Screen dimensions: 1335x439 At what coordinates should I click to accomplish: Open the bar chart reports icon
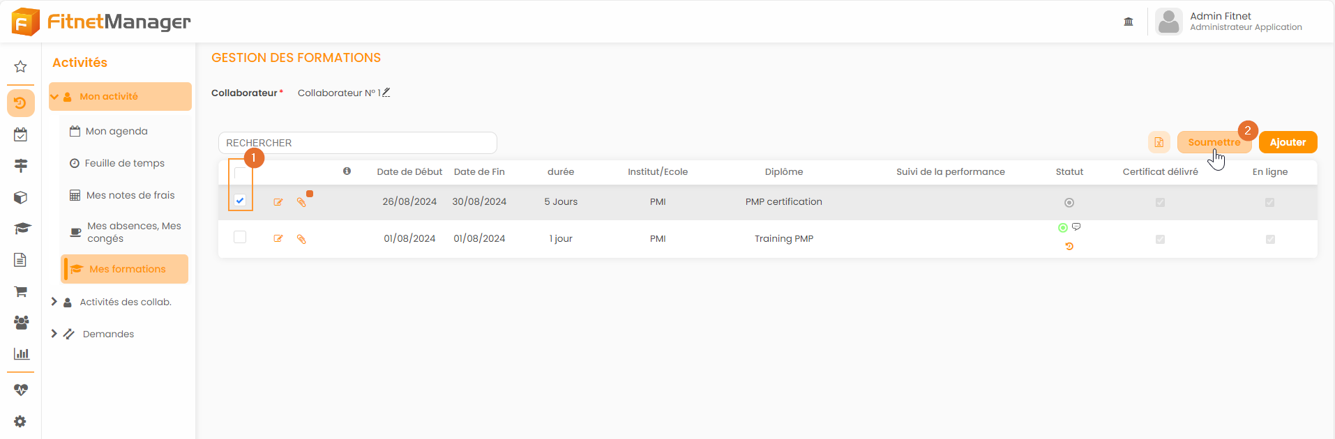(21, 353)
